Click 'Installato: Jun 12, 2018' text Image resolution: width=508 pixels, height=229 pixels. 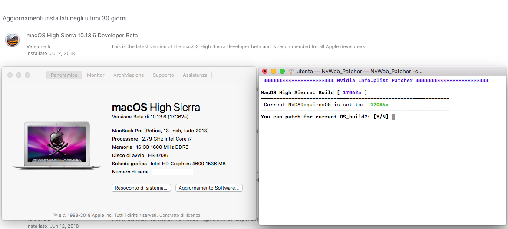53,226
